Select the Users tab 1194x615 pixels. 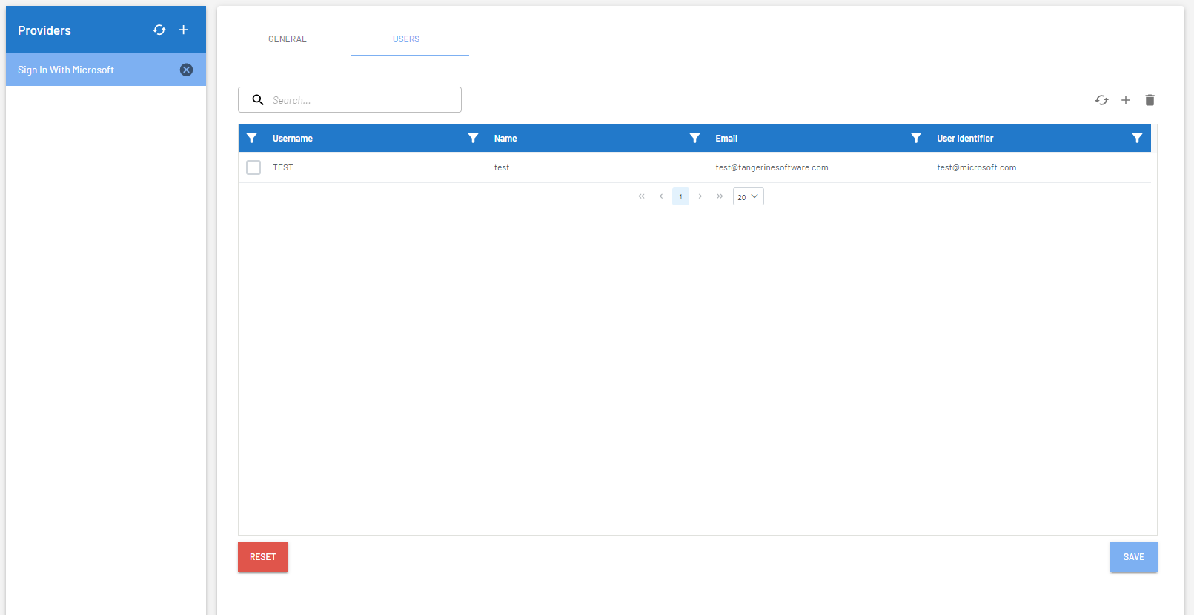point(406,39)
